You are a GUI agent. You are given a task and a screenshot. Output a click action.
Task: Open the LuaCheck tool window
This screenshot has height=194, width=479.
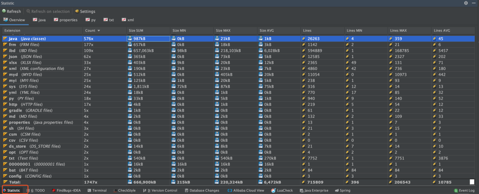(x=282, y=190)
